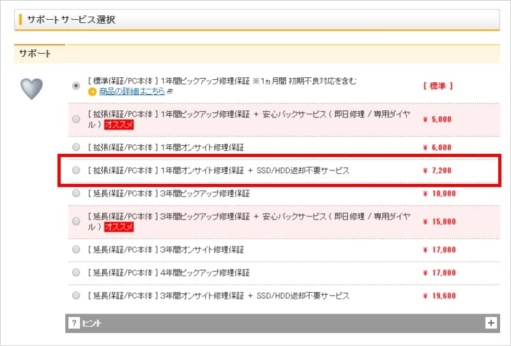Expand the ヒント section with plus icon
511x346 pixels.
[x=491, y=323]
